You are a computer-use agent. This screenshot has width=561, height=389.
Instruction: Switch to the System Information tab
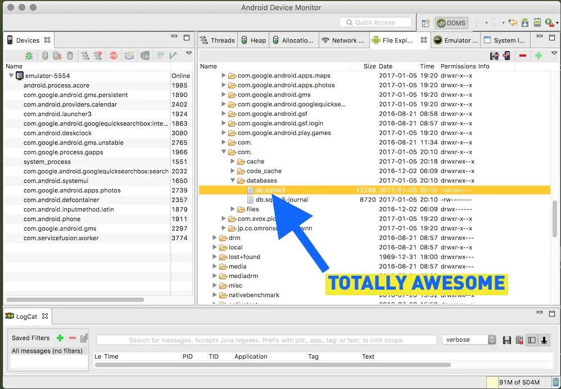504,40
